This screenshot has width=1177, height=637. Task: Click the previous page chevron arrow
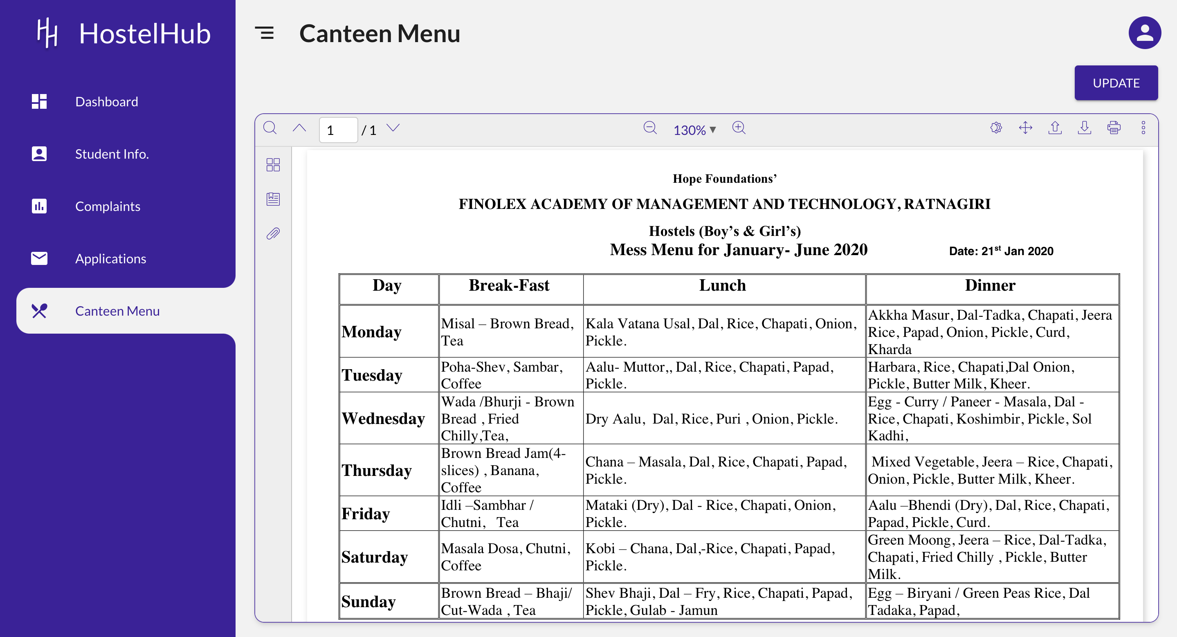click(300, 128)
